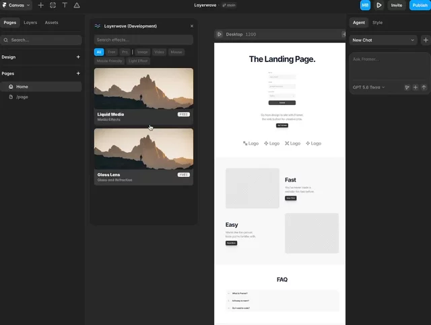Screen dimensions: 431x325
Task: Select the Liquid Media effect thumbnail
Action: 143,88
